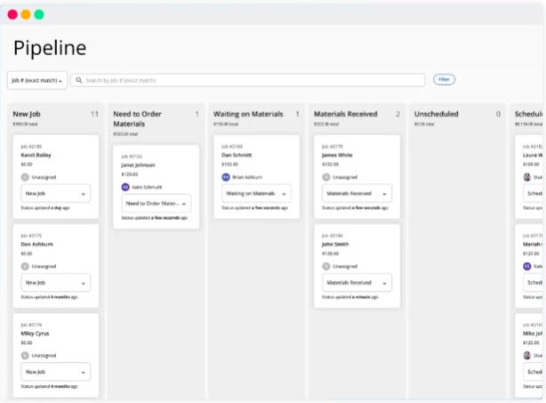Click Unassigned avatar on Dan Ashburn card
This screenshot has width=546, height=403.
25,266
